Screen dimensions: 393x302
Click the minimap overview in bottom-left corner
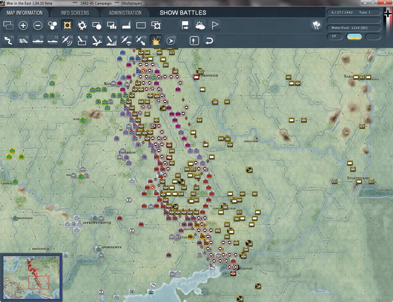(x=31, y=277)
